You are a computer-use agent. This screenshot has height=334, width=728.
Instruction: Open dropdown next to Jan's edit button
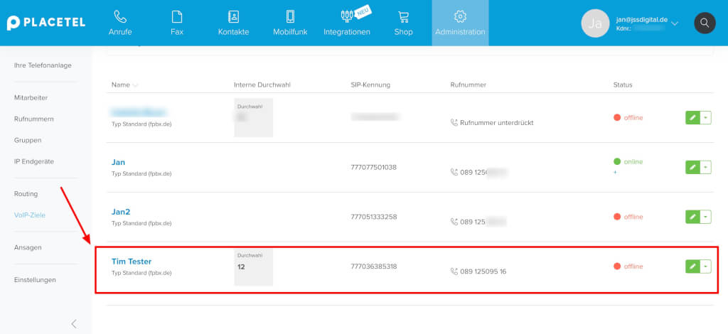pyautogui.click(x=705, y=167)
